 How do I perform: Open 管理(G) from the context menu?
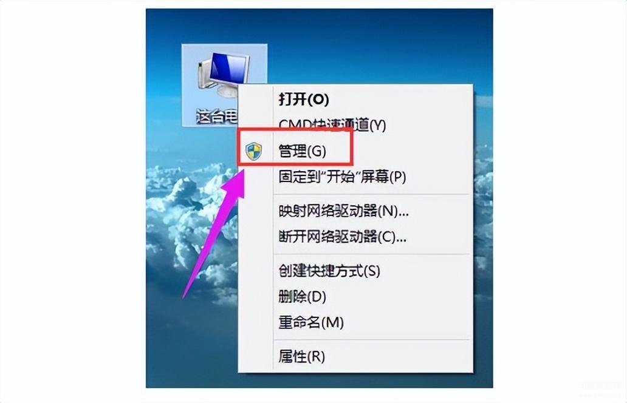[303, 151]
